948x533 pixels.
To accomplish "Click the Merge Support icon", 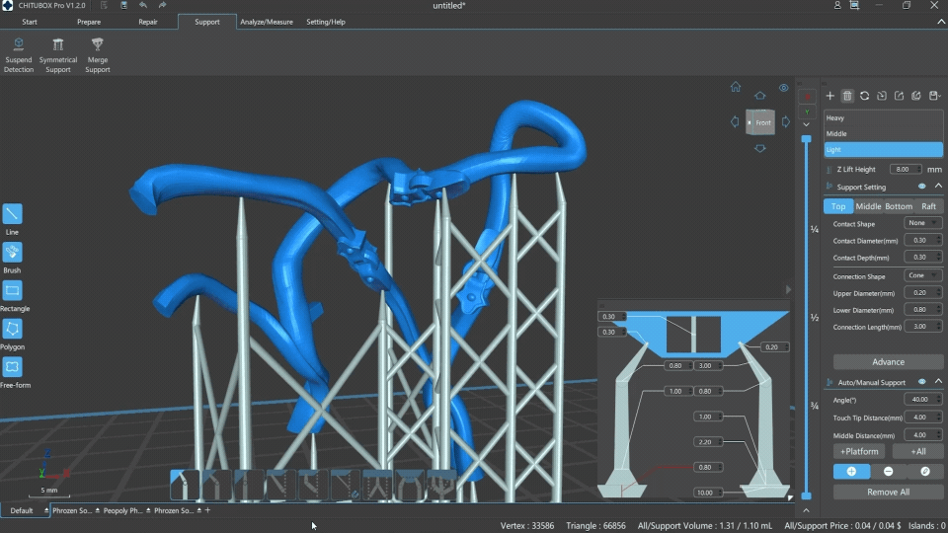I will tap(97, 45).
